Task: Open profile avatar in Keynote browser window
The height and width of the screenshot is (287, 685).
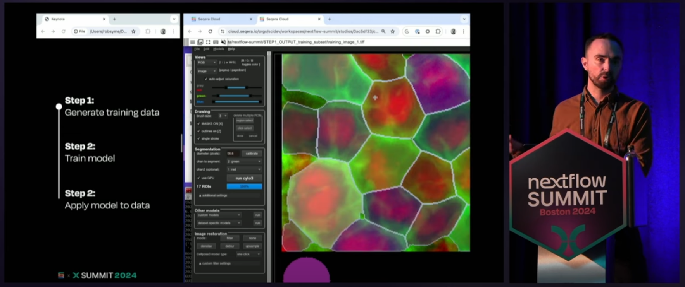Action: click(x=163, y=31)
